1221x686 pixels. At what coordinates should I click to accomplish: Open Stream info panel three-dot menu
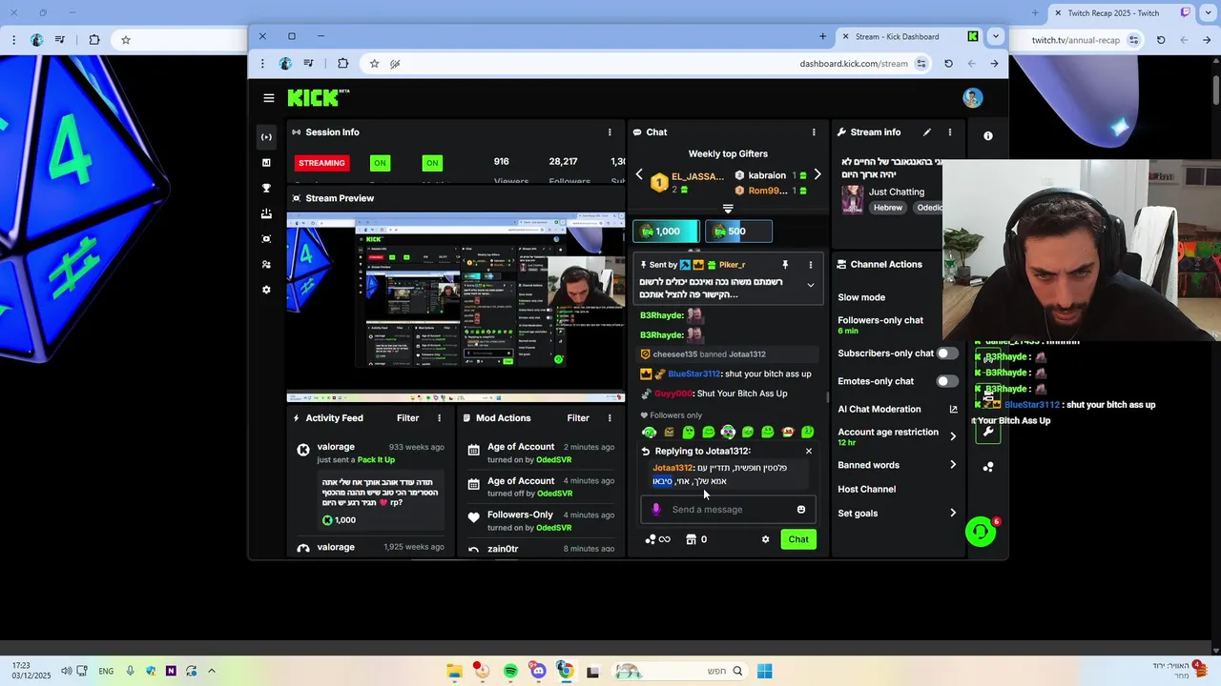[x=949, y=132]
